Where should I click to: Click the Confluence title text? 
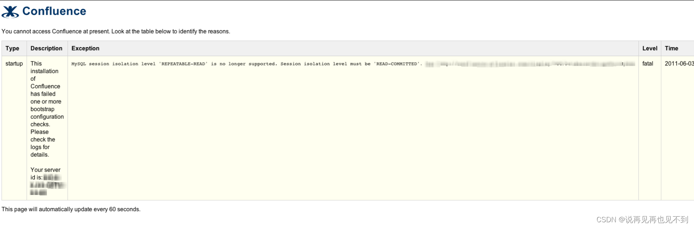click(x=54, y=11)
